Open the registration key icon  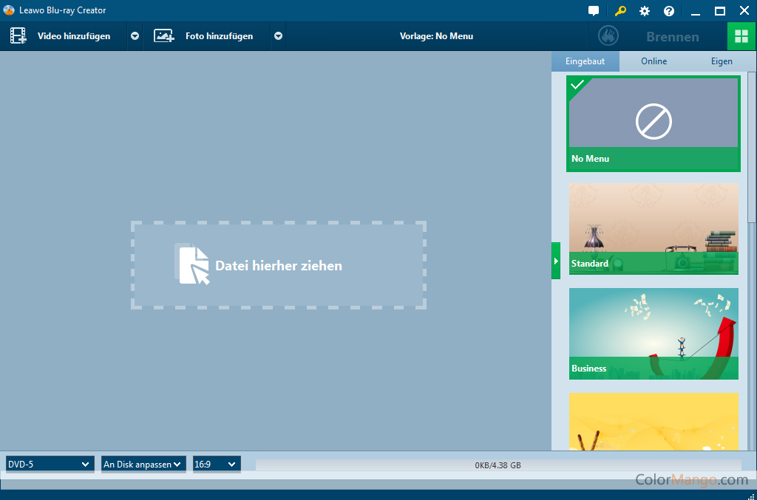pos(620,10)
